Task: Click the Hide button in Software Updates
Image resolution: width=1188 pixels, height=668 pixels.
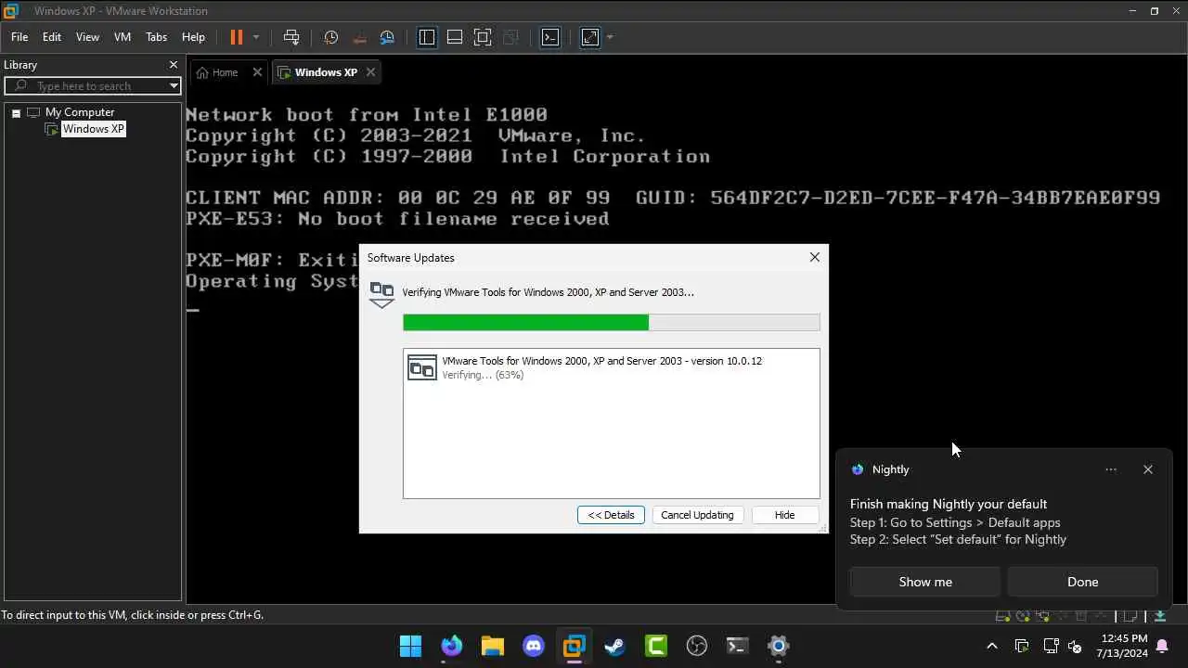Action: point(784,515)
